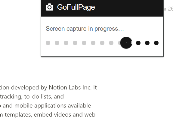Screen dimensions: 173x125
Task: Click the first gray progress dot
Action: pos(48,43)
